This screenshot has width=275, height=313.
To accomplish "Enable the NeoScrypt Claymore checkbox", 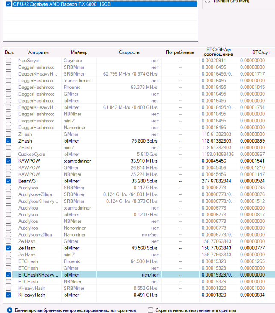I will pyautogui.click(x=9, y=60).
